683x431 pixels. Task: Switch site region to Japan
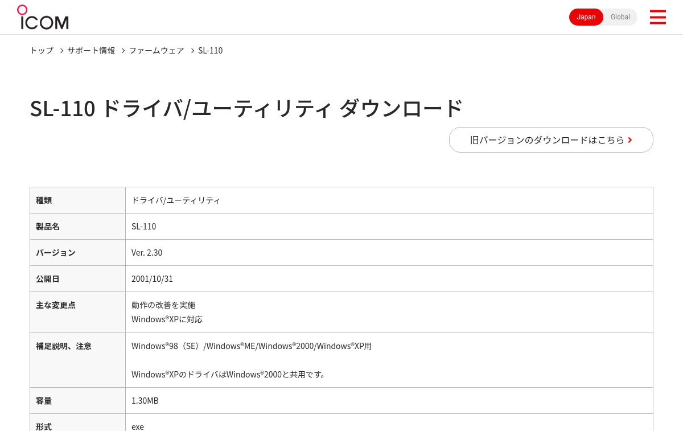586,17
